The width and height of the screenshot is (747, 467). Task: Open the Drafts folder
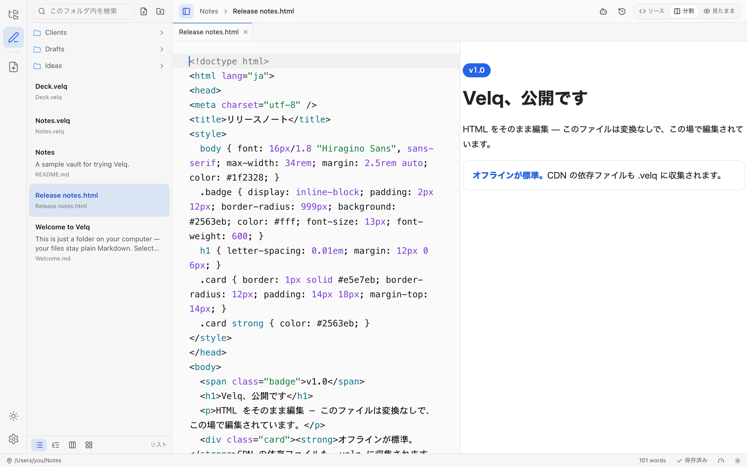(99, 49)
